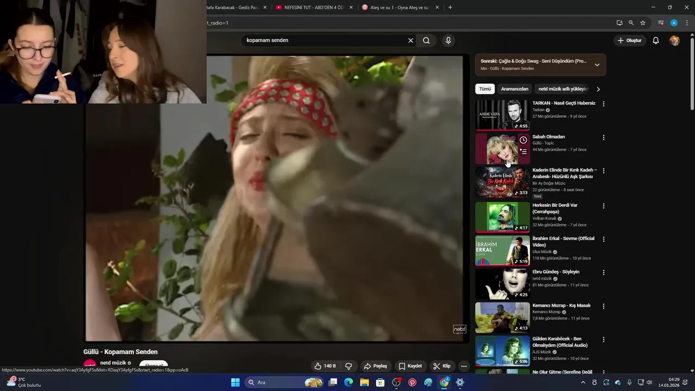
Task: Click the taskbar 'Ara' search box
Action: (x=284, y=382)
